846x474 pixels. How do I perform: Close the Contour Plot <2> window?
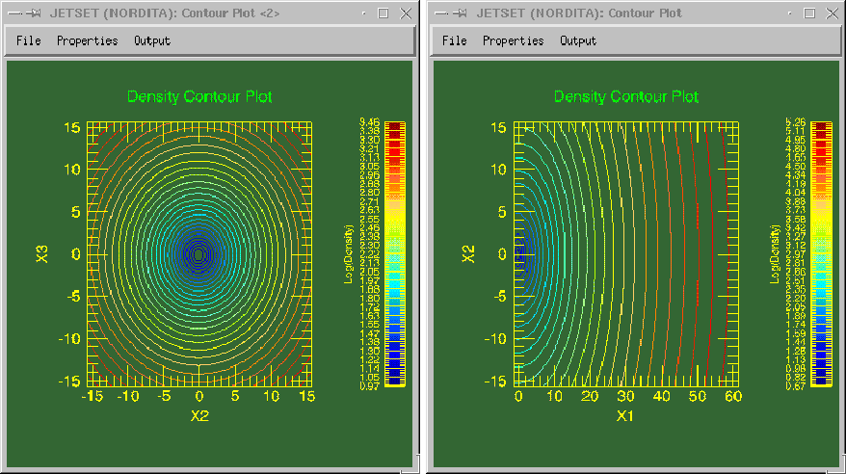pos(406,13)
